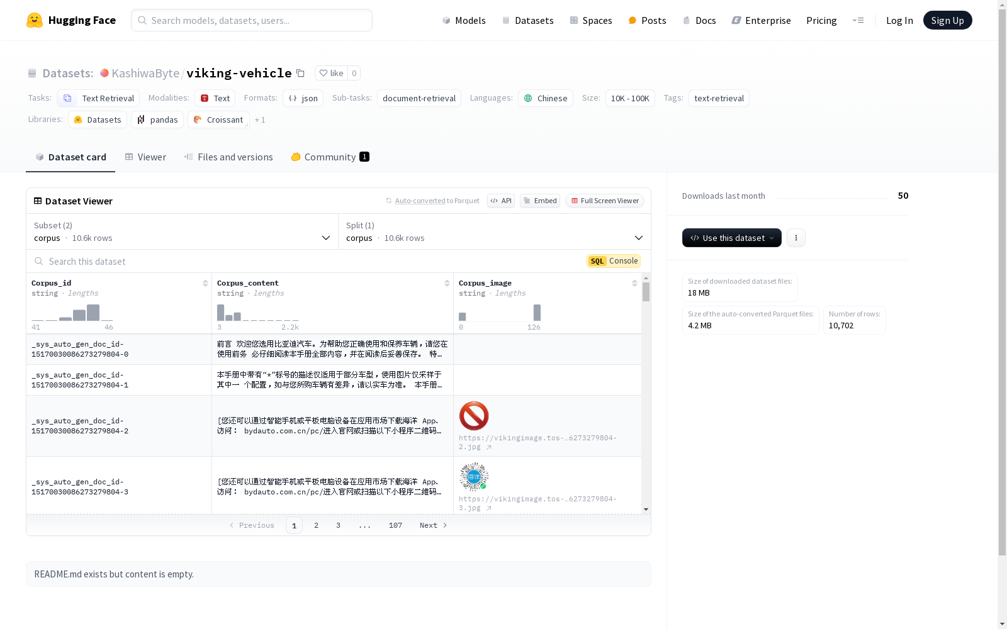Open the QR code image thumbnail
The width and height of the screenshot is (1007, 629).
click(474, 477)
